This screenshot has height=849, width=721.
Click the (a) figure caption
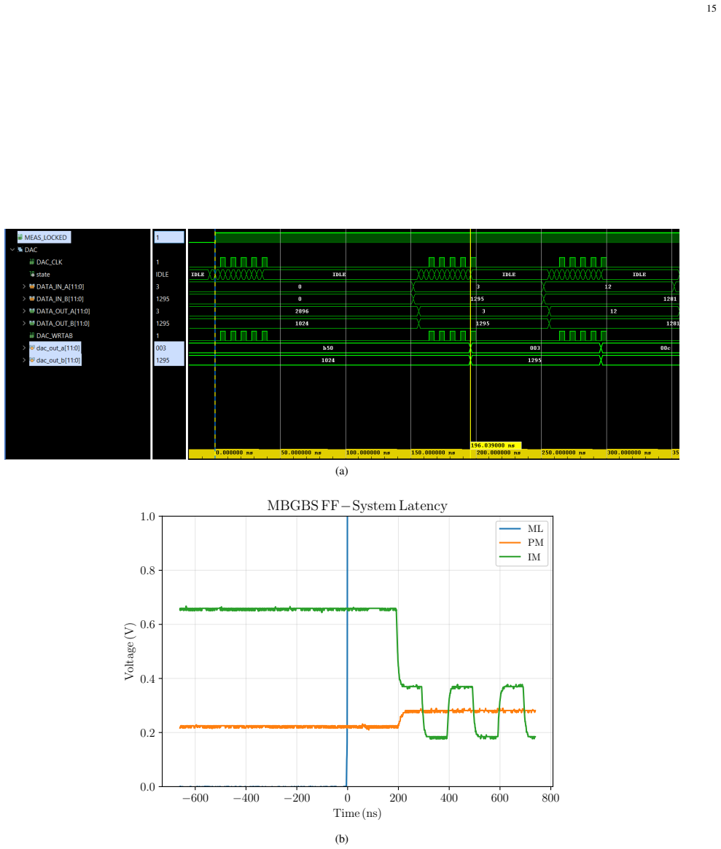click(x=341, y=471)
